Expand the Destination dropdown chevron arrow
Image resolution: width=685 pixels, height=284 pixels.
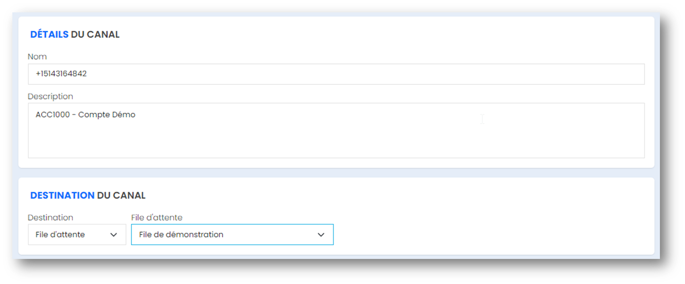(113, 235)
